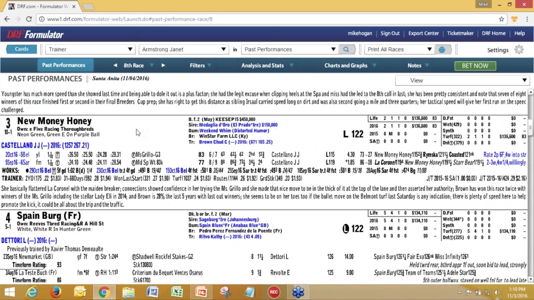
Task: Click the browser extension icon beside star
Action: pos(514,19)
